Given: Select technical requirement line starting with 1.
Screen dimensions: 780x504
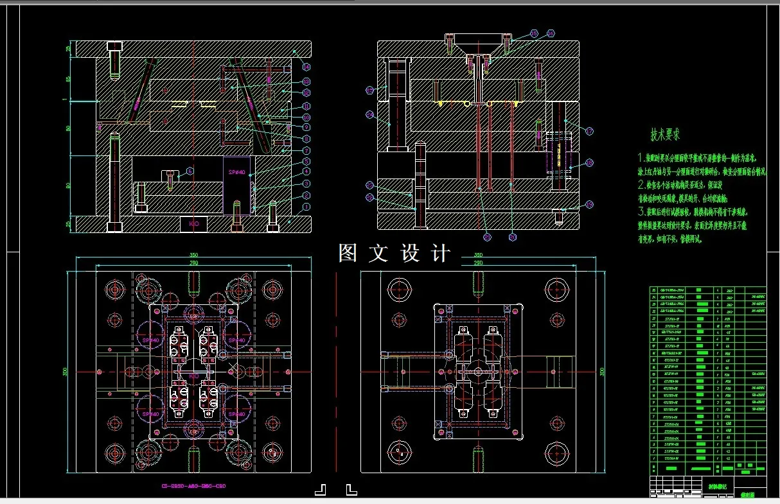Looking at the screenshot, I should [x=698, y=157].
